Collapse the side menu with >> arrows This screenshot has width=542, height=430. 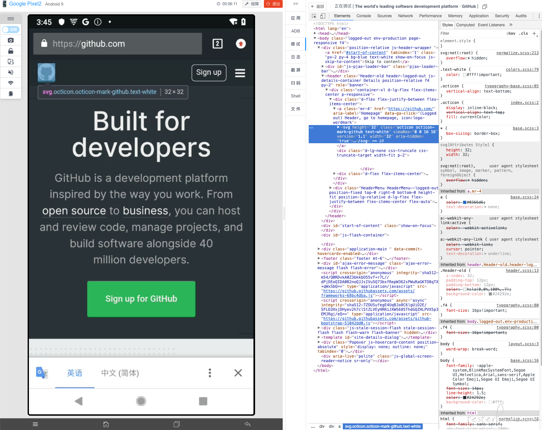click(x=296, y=4)
